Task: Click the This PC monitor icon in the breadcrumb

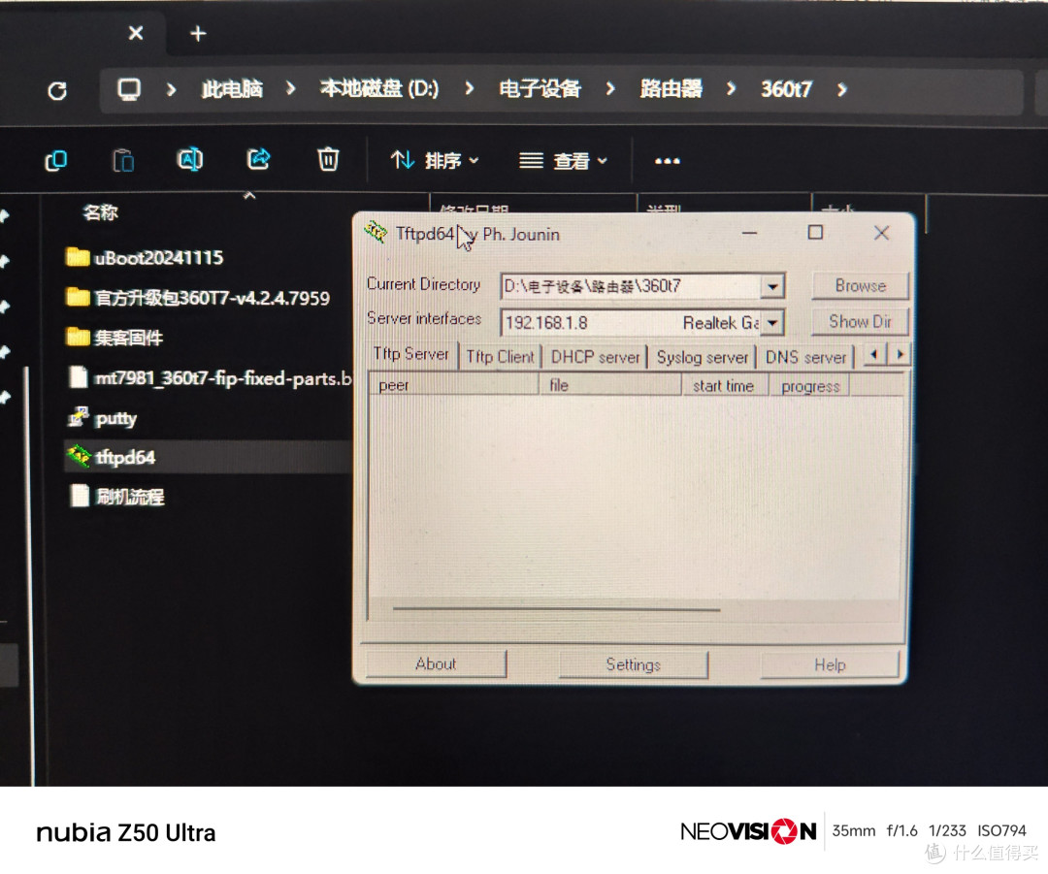Action: coord(129,88)
